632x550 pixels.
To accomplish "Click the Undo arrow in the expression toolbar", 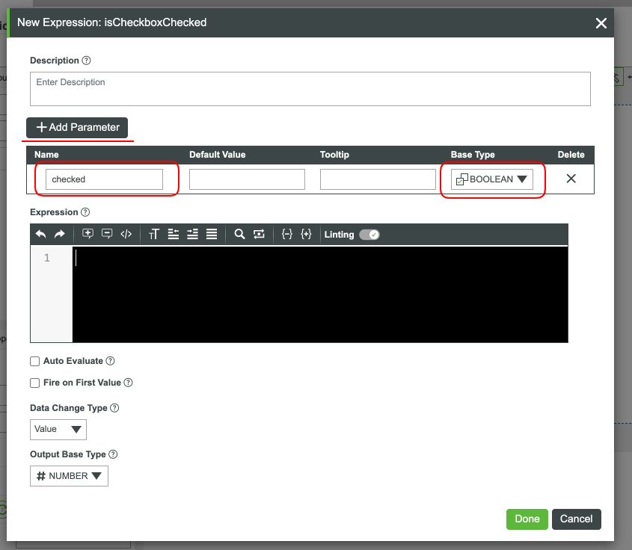I will [42, 234].
